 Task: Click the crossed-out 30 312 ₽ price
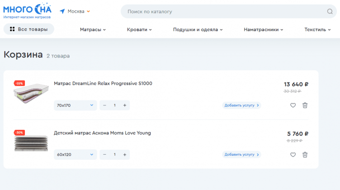coord(292,91)
